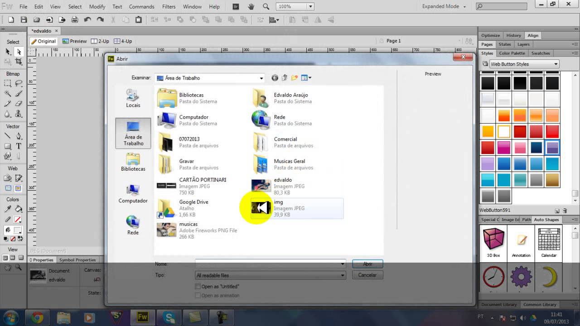Select the Hand tool in View section
The image size is (580, 326).
(x=8, y=268)
